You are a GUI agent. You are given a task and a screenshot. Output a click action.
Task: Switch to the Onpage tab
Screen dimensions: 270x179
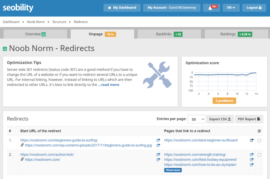[102, 34]
